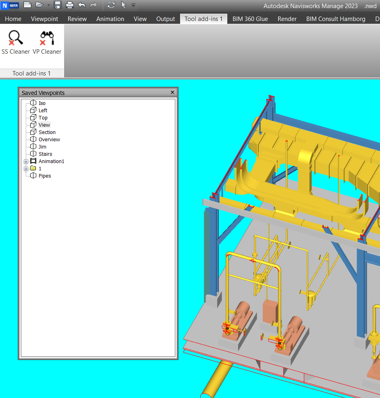Open the Navisworks application menu button
380x398 pixels.
click(x=10, y=6)
